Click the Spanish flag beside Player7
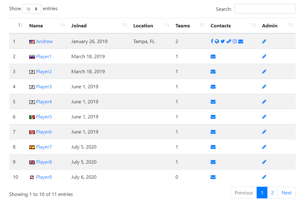 pyautogui.click(x=32, y=147)
